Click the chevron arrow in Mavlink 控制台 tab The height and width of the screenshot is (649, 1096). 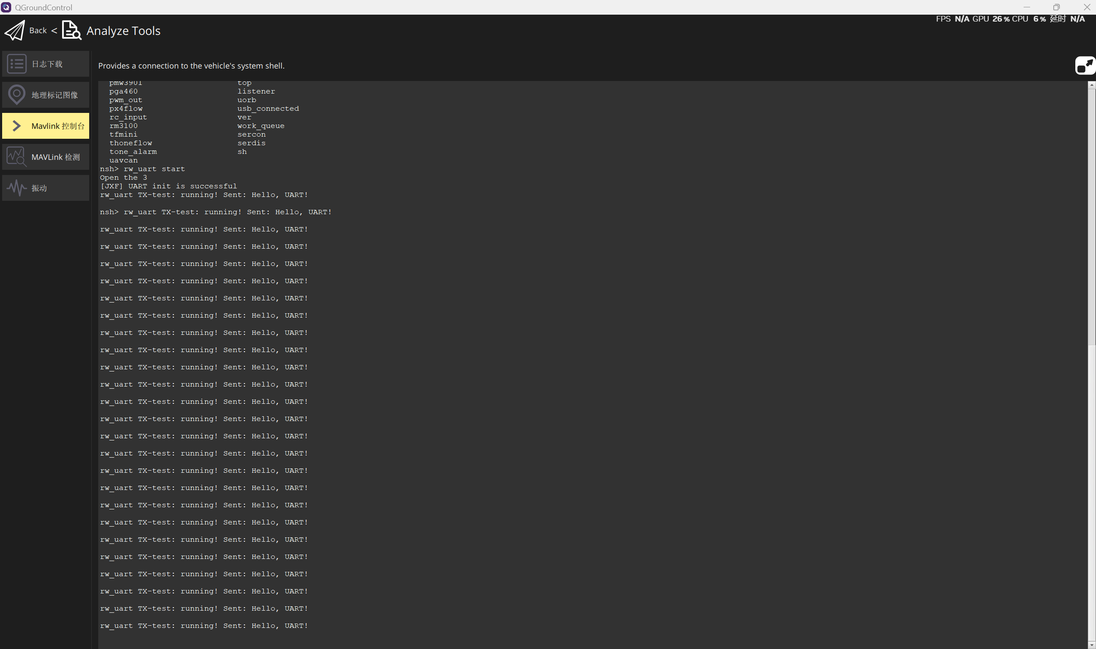point(17,126)
